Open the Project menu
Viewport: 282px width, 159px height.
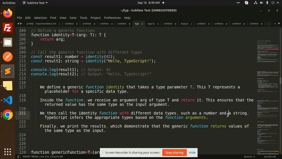[x=96, y=18]
